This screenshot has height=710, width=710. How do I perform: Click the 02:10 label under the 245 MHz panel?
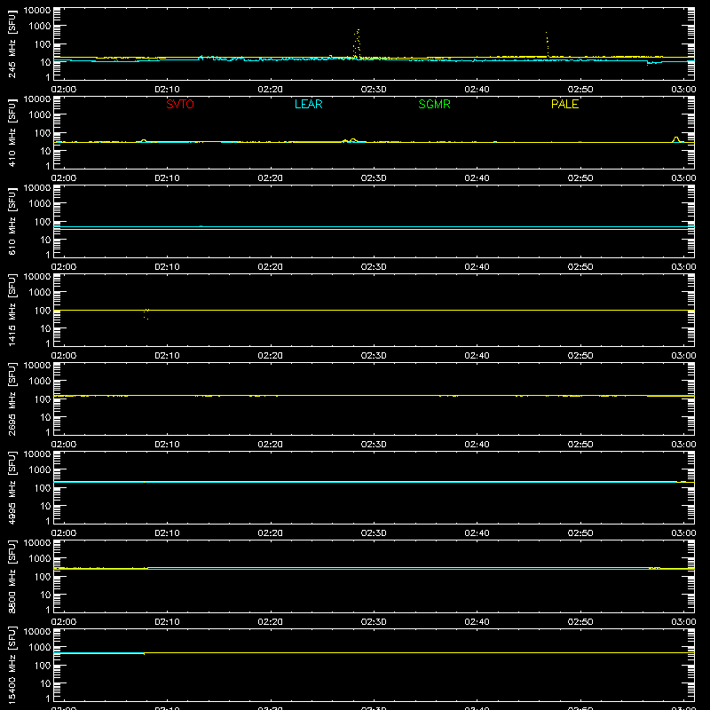(167, 90)
